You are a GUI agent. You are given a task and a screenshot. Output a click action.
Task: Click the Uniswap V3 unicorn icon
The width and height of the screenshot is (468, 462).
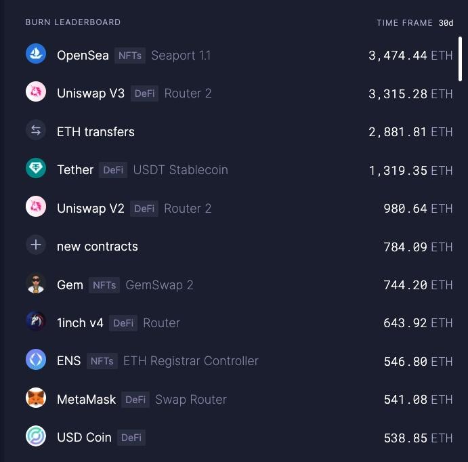tap(36, 92)
